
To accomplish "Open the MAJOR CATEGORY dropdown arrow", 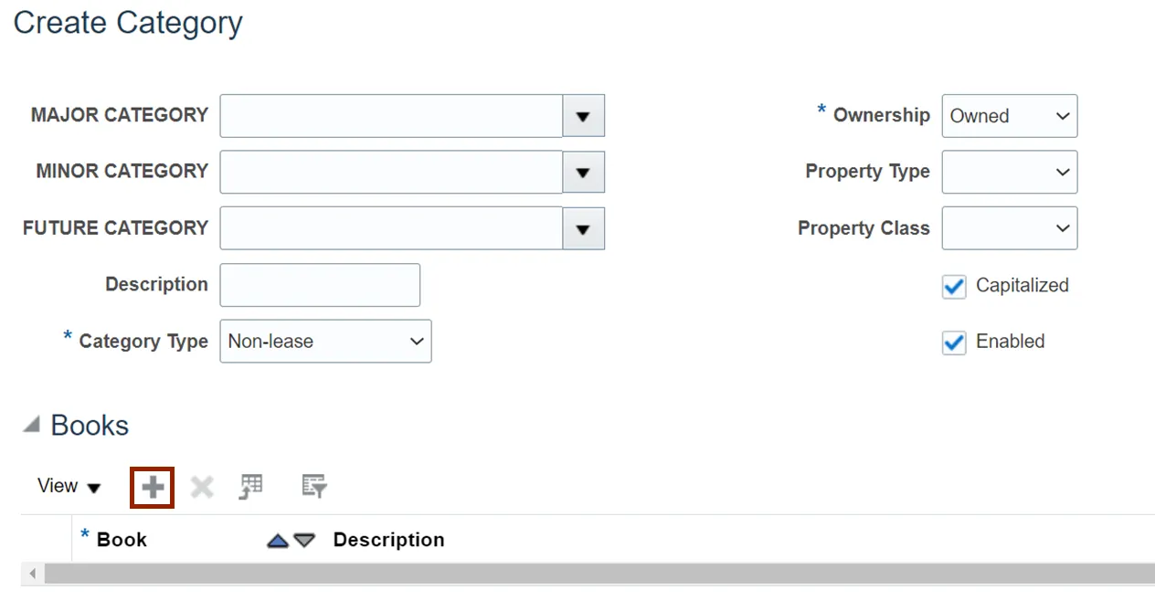I will (583, 116).
